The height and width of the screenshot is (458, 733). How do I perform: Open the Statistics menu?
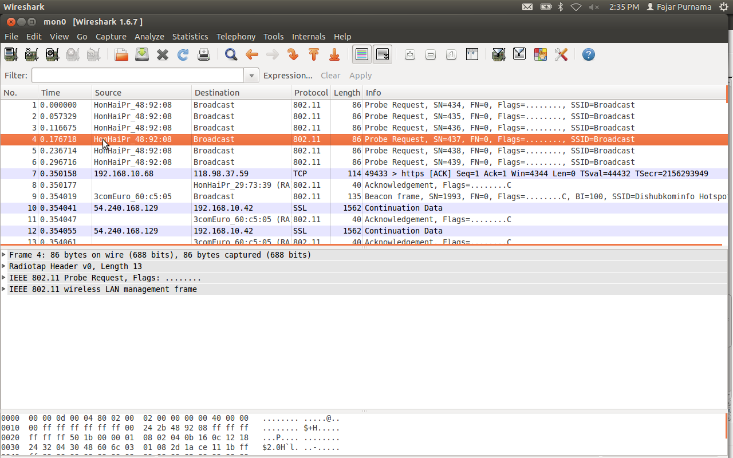190,37
